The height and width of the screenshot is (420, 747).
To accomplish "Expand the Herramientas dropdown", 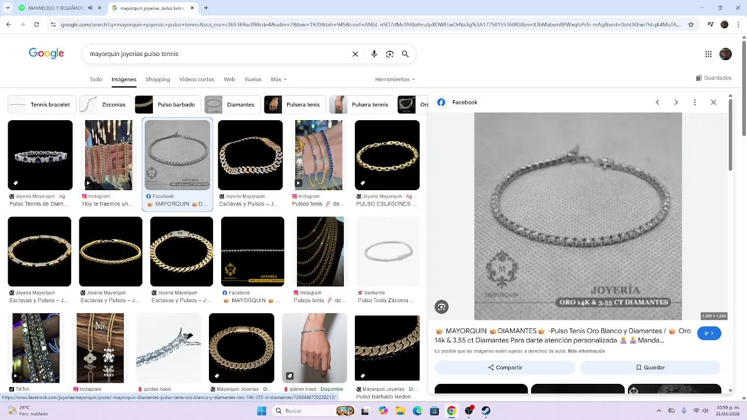I will click(x=395, y=79).
